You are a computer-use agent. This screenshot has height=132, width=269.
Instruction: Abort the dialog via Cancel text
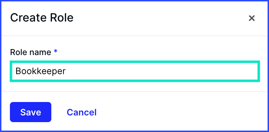81,112
